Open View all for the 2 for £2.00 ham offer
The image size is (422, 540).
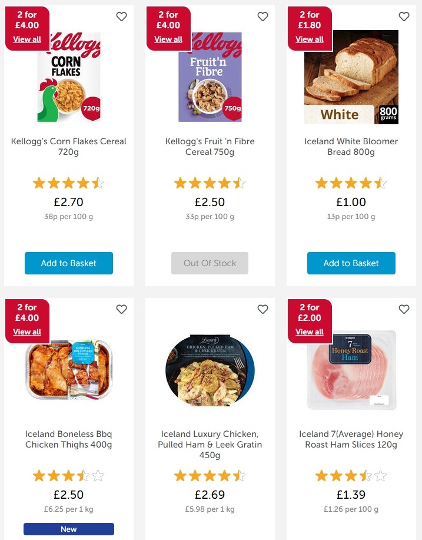(x=310, y=332)
